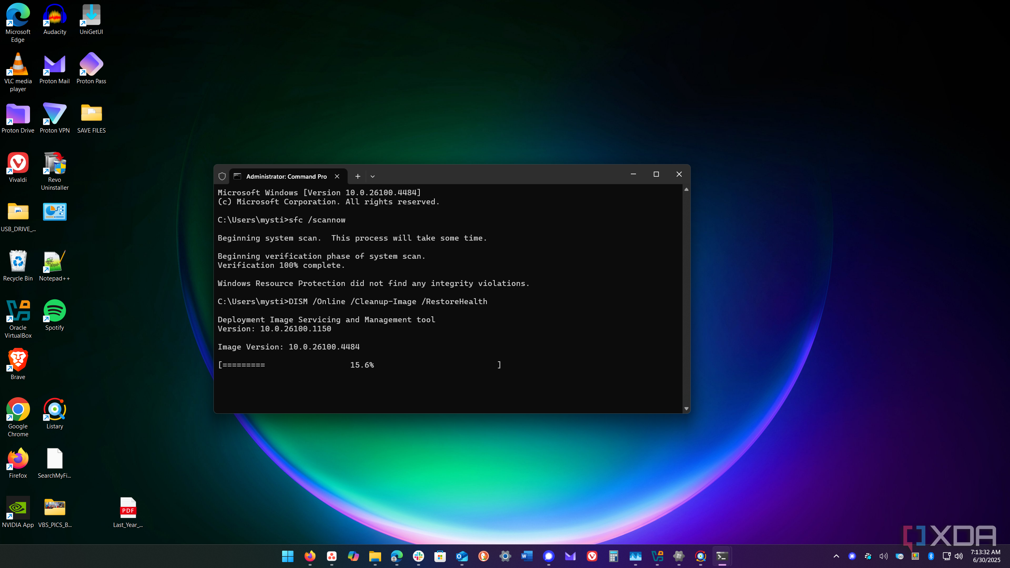
Task: Open network and volume quick settings
Action: [952, 556]
